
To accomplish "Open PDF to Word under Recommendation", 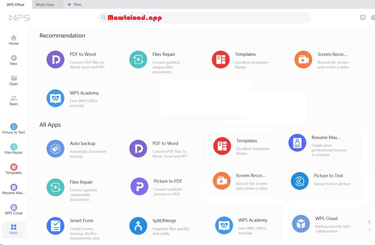I will (x=75, y=59).
